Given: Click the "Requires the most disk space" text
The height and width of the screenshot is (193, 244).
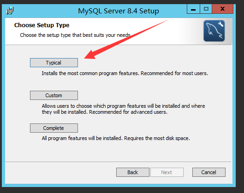Looking at the screenshot, I should (157, 138).
